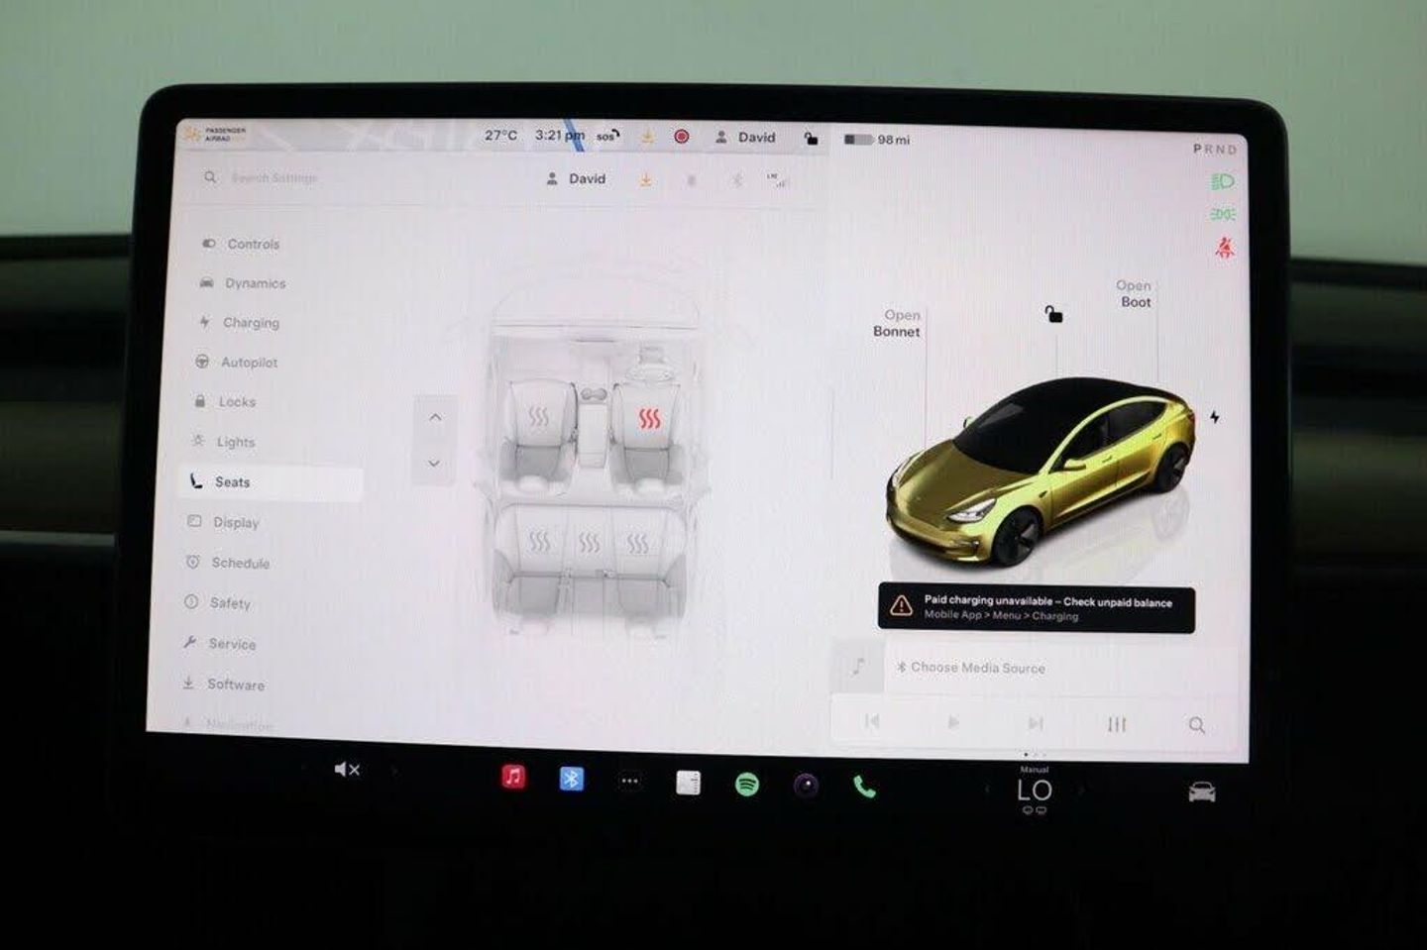1427x950 pixels.
Task: Tap the 3:21 pm clock
Action: point(560,135)
